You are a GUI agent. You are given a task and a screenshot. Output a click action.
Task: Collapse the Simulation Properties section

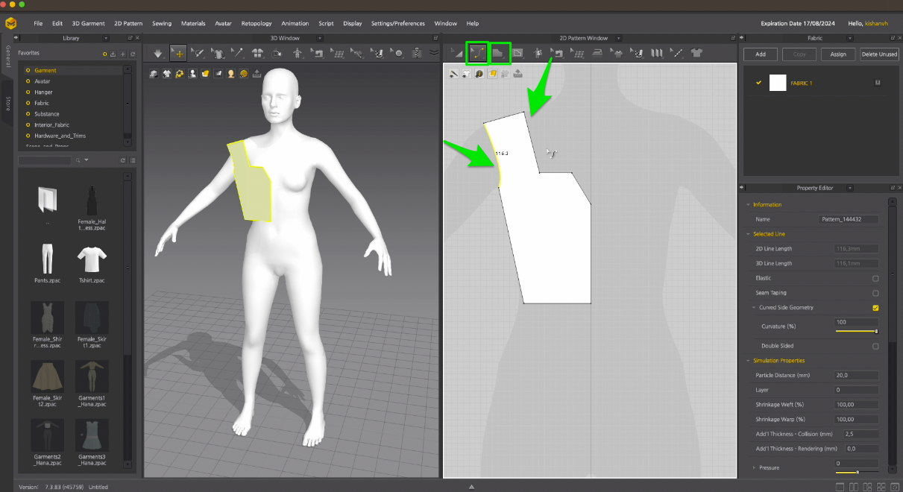pyautogui.click(x=748, y=361)
